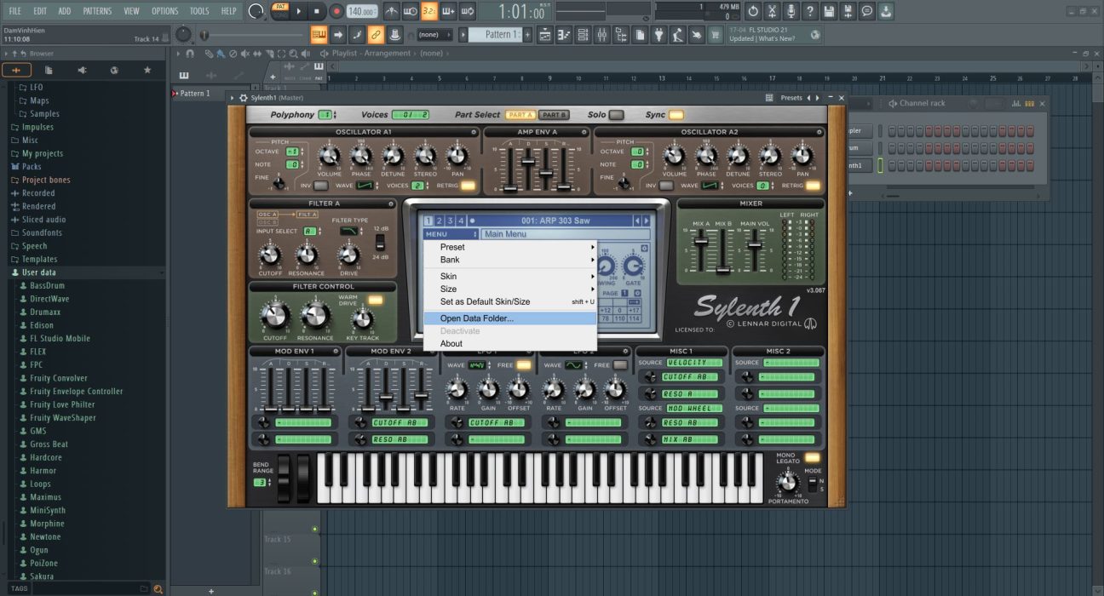Expand the Preset submenu in Sylenth1 menu
The height and width of the screenshot is (596, 1104).
[452, 245]
